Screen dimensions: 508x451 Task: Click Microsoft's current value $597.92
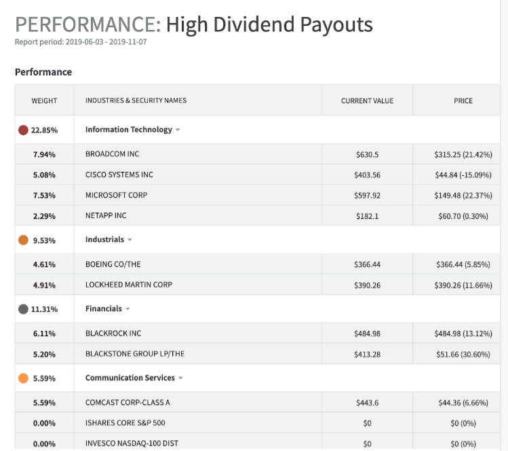pos(367,196)
